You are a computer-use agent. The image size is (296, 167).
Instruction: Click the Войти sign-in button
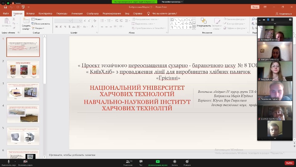click(255, 7)
